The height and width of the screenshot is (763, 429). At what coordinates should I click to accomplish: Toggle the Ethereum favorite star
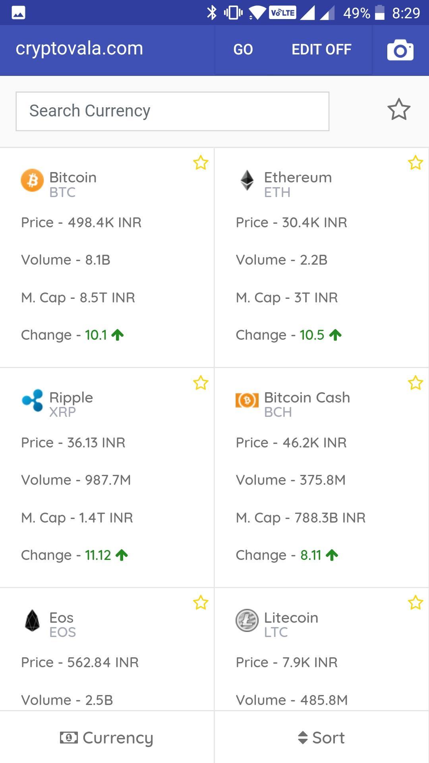(415, 163)
